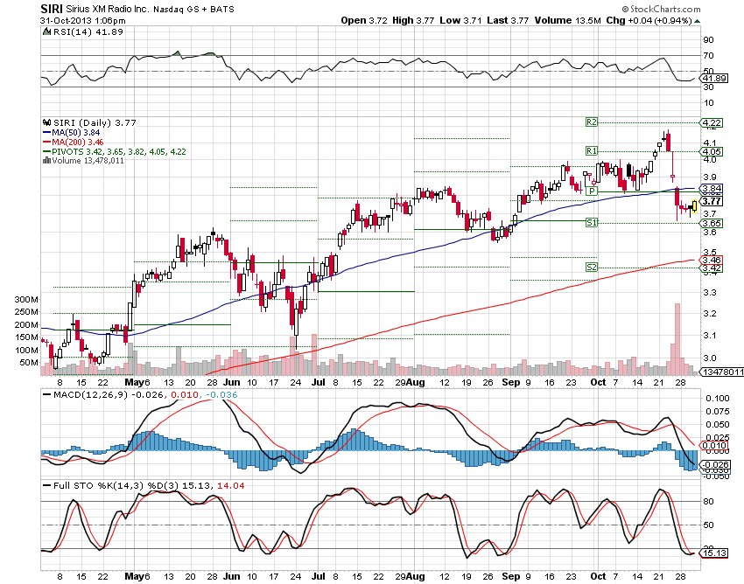Click the 3.65 pivot price tag
The width and height of the screenshot is (744, 584).
click(712, 223)
